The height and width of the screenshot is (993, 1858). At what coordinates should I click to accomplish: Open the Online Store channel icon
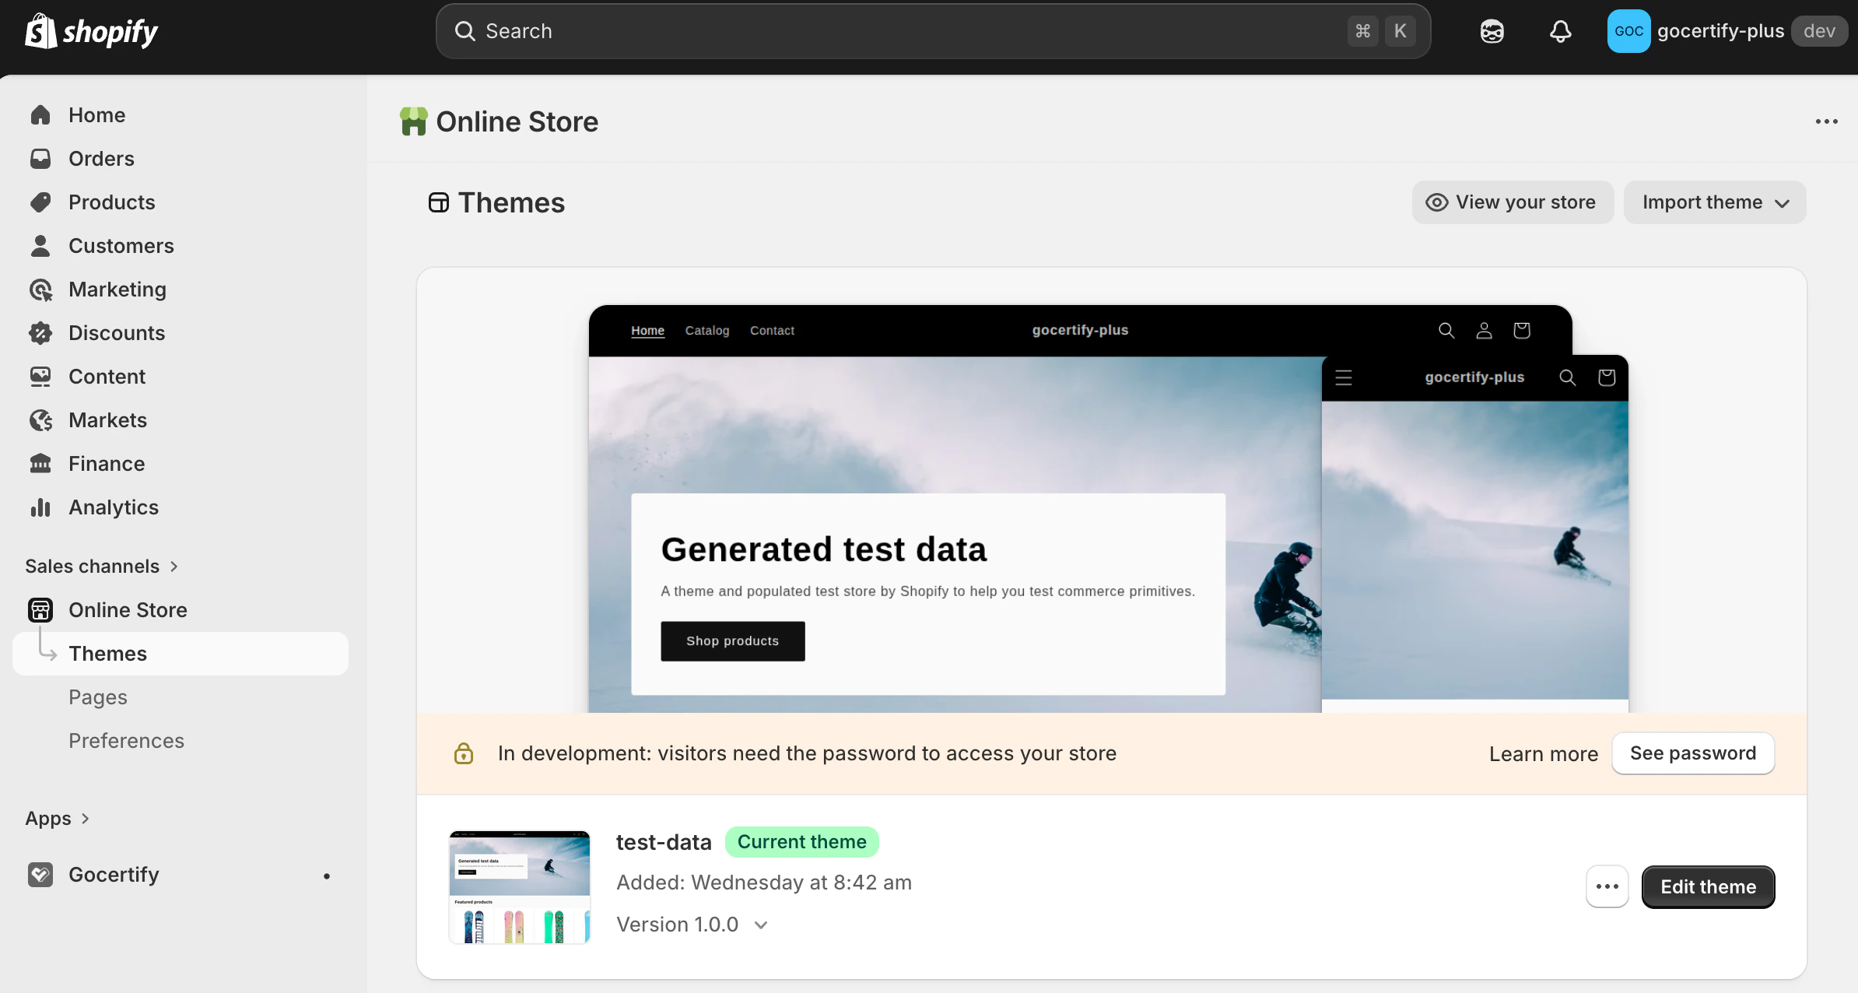[40, 610]
